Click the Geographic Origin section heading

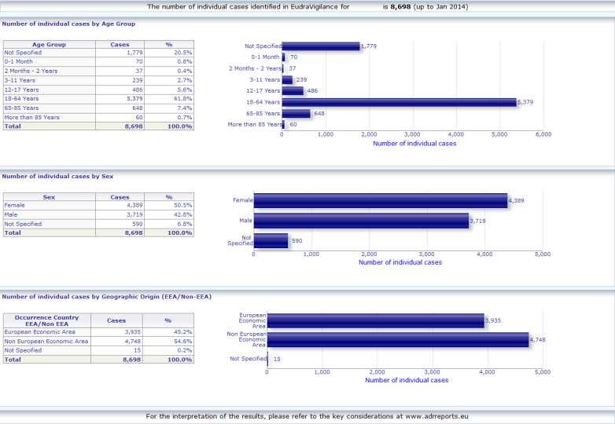[x=107, y=297]
